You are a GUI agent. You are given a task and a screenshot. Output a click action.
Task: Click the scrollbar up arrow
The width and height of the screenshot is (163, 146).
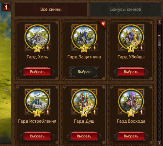(159, 22)
